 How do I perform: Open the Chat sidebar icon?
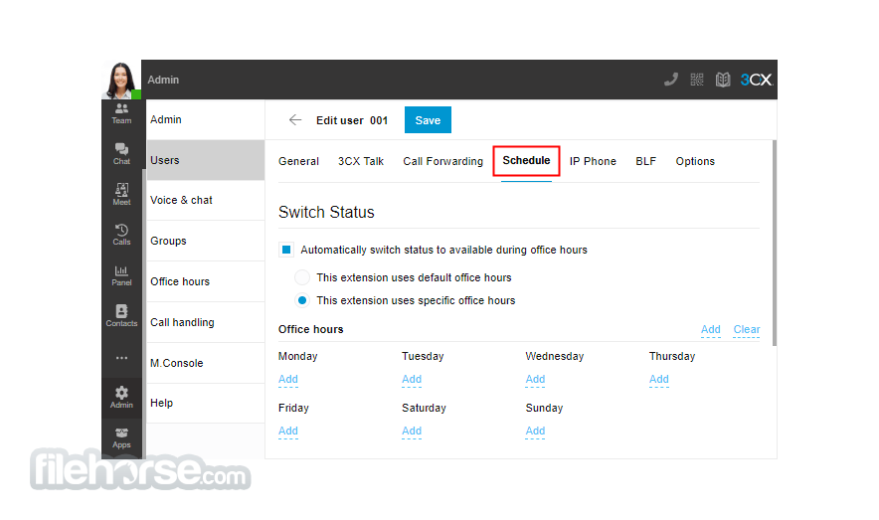[121, 154]
